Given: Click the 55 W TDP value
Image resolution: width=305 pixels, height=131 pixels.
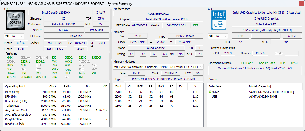Looking at the screenshot, I should tap(101, 18).
